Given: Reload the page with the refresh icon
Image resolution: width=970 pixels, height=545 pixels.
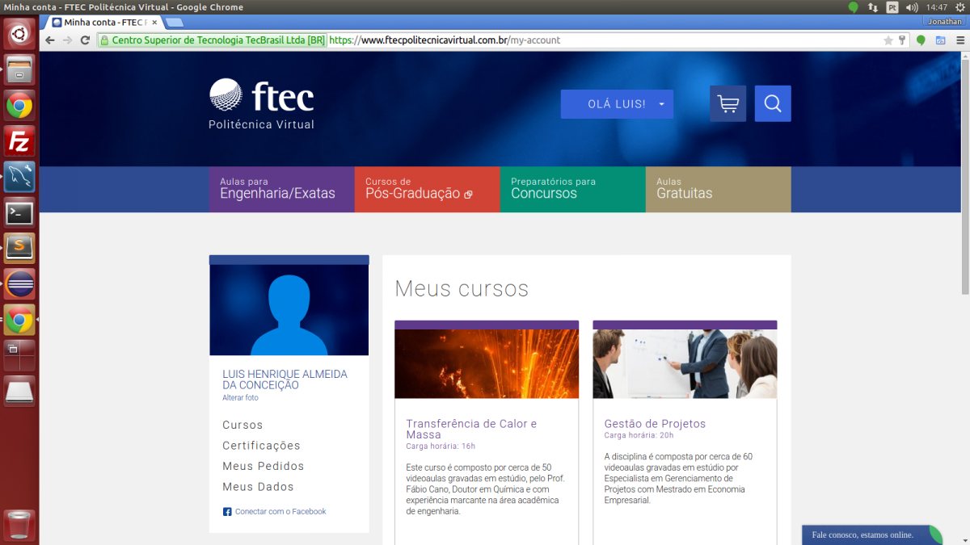Looking at the screenshot, I should [85, 40].
